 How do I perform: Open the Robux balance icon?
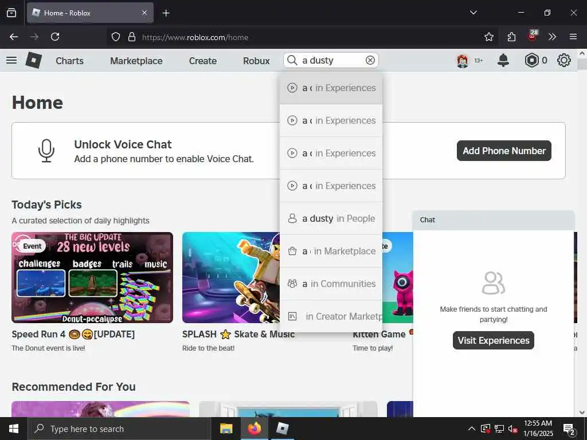coord(531,60)
